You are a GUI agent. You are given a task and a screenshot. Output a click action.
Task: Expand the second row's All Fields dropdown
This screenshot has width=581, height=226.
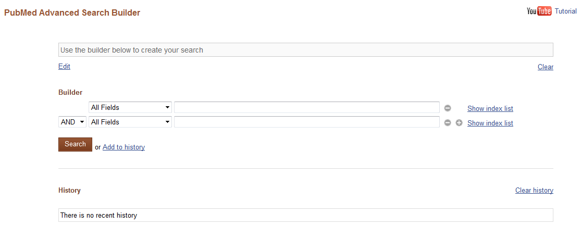tap(130, 122)
